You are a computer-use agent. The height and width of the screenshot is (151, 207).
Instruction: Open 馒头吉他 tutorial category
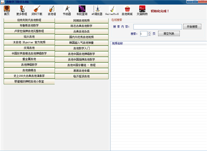(x=29, y=37)
